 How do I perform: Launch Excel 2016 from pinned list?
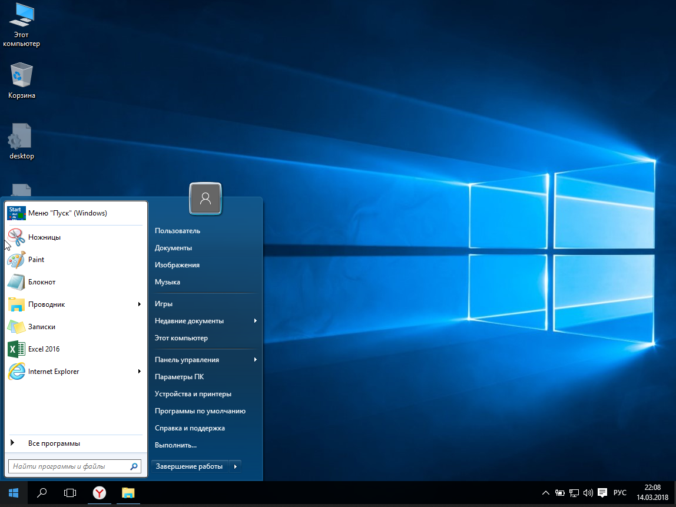click(x=44, y=349)
